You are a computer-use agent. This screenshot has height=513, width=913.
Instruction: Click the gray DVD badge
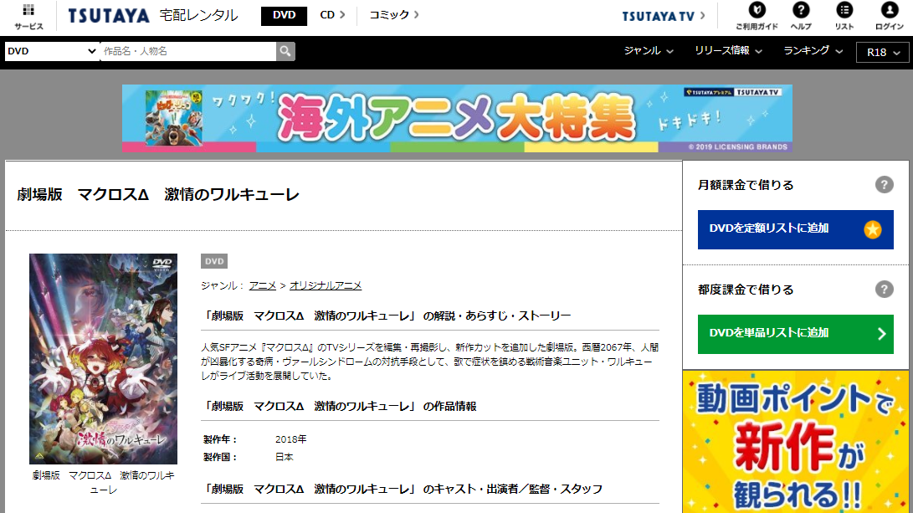213,261
